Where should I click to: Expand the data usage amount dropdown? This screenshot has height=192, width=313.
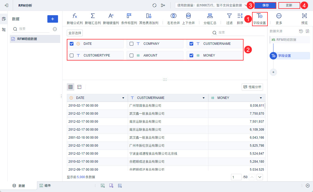(x=211, y=5)
